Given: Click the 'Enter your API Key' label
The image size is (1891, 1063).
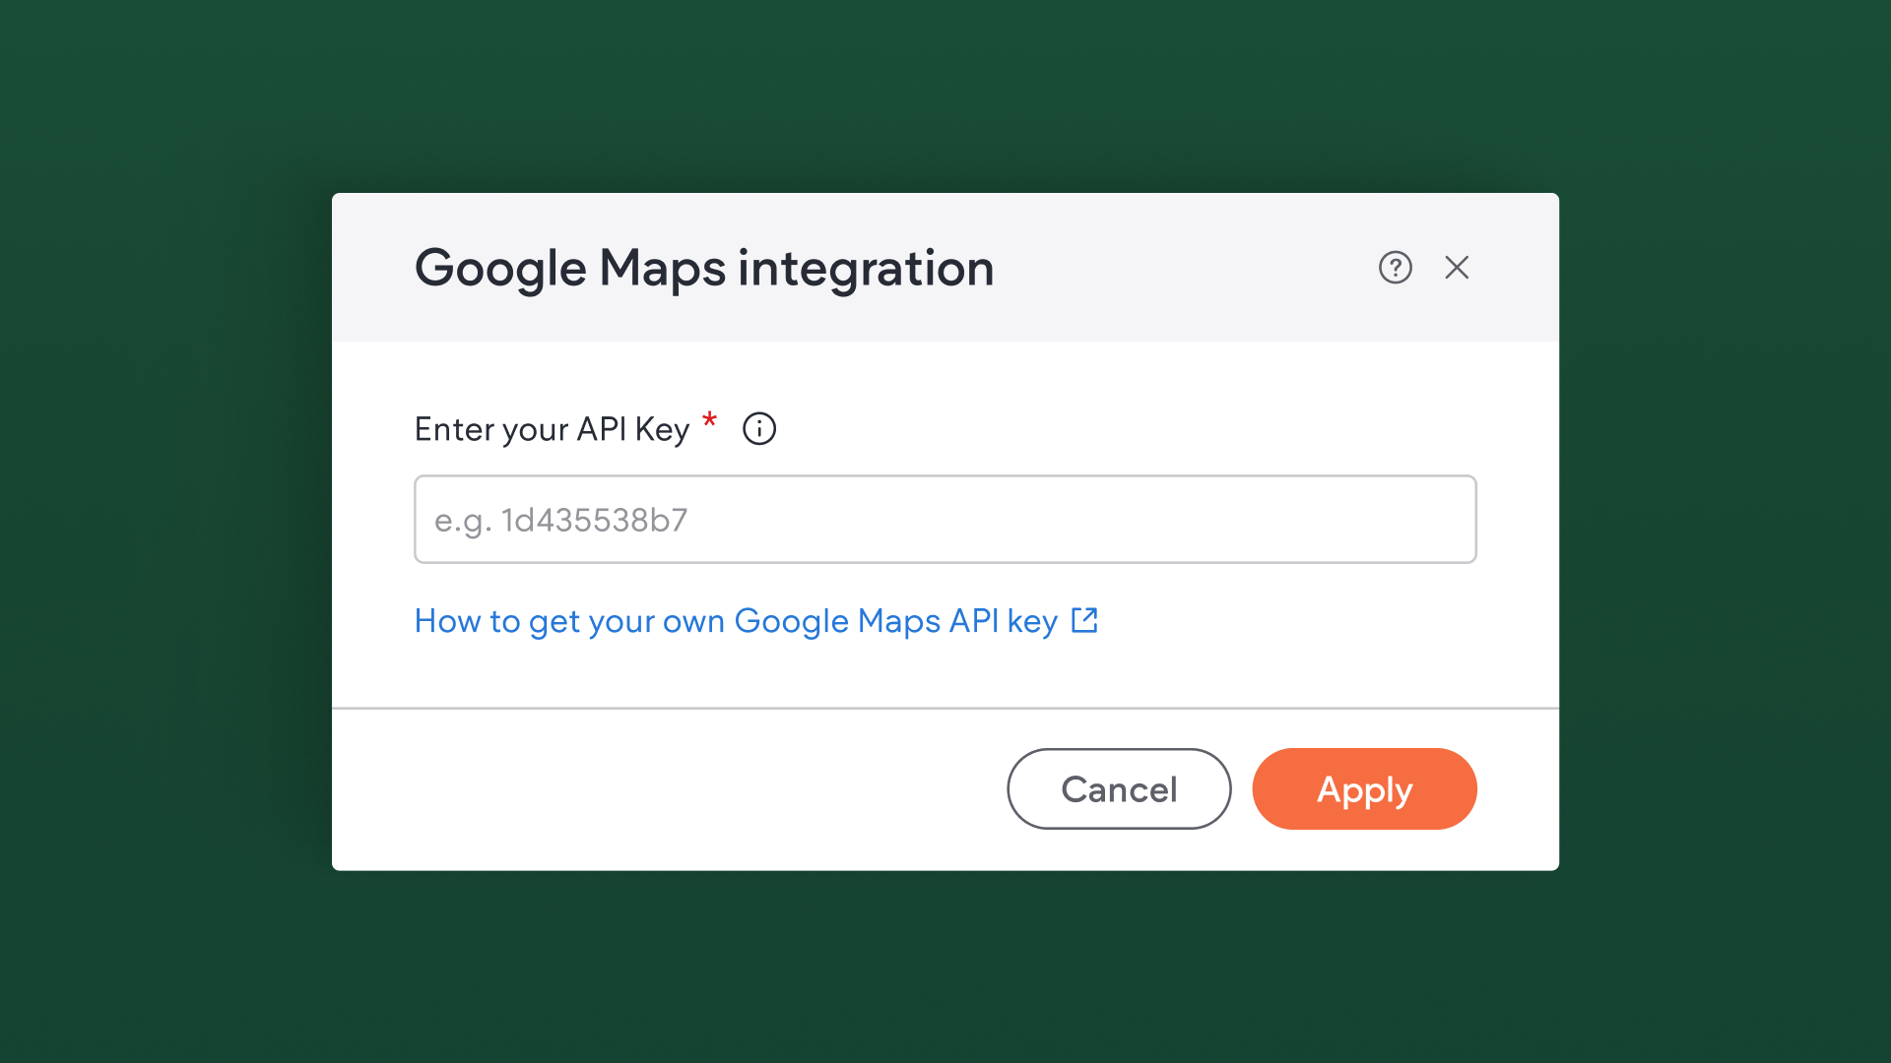Looking at the screenshot, I should click(x=554, y=428).
